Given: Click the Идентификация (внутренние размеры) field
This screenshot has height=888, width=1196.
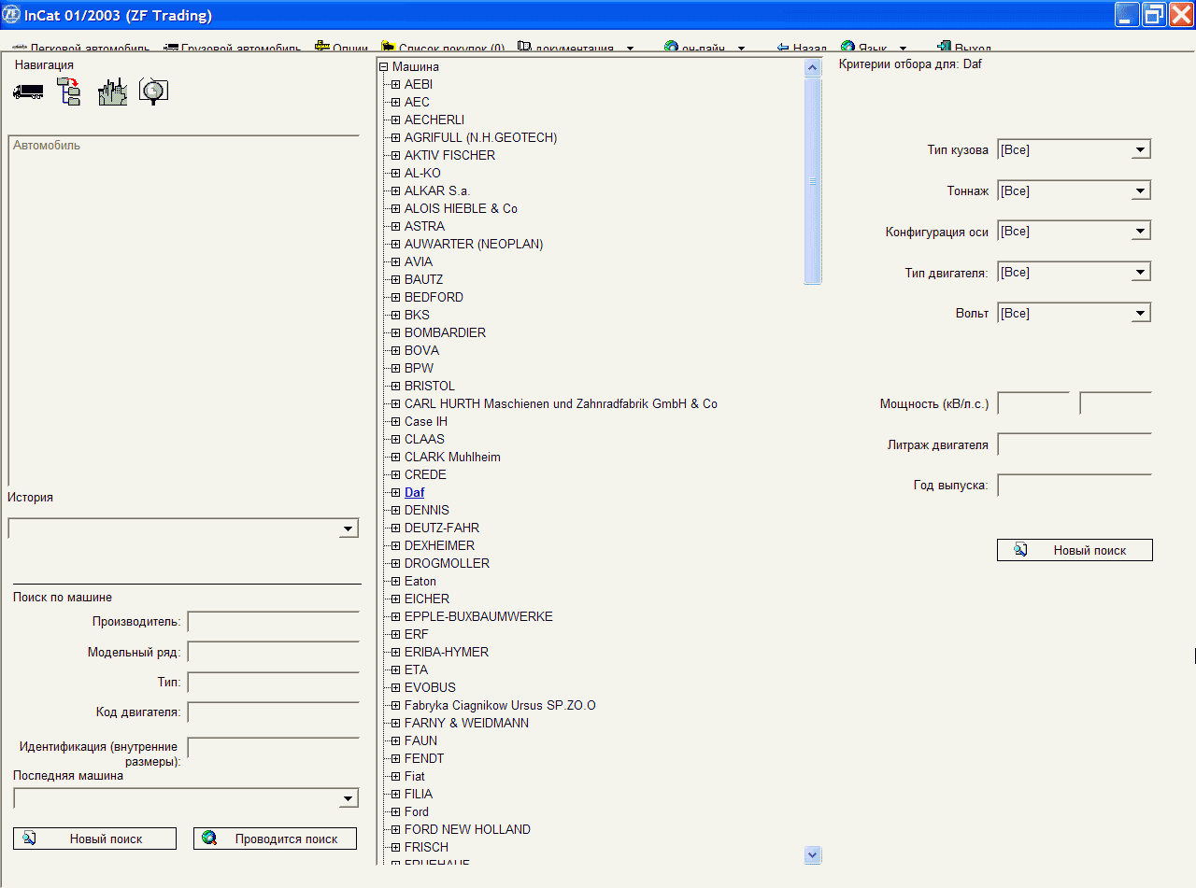Looking at the screenshot, I should click(x=274, y=748).
